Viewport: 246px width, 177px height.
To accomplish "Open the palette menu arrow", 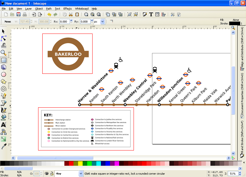I will tap(244, 163).
